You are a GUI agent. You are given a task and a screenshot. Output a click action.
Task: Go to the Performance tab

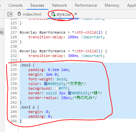[86, 5]
